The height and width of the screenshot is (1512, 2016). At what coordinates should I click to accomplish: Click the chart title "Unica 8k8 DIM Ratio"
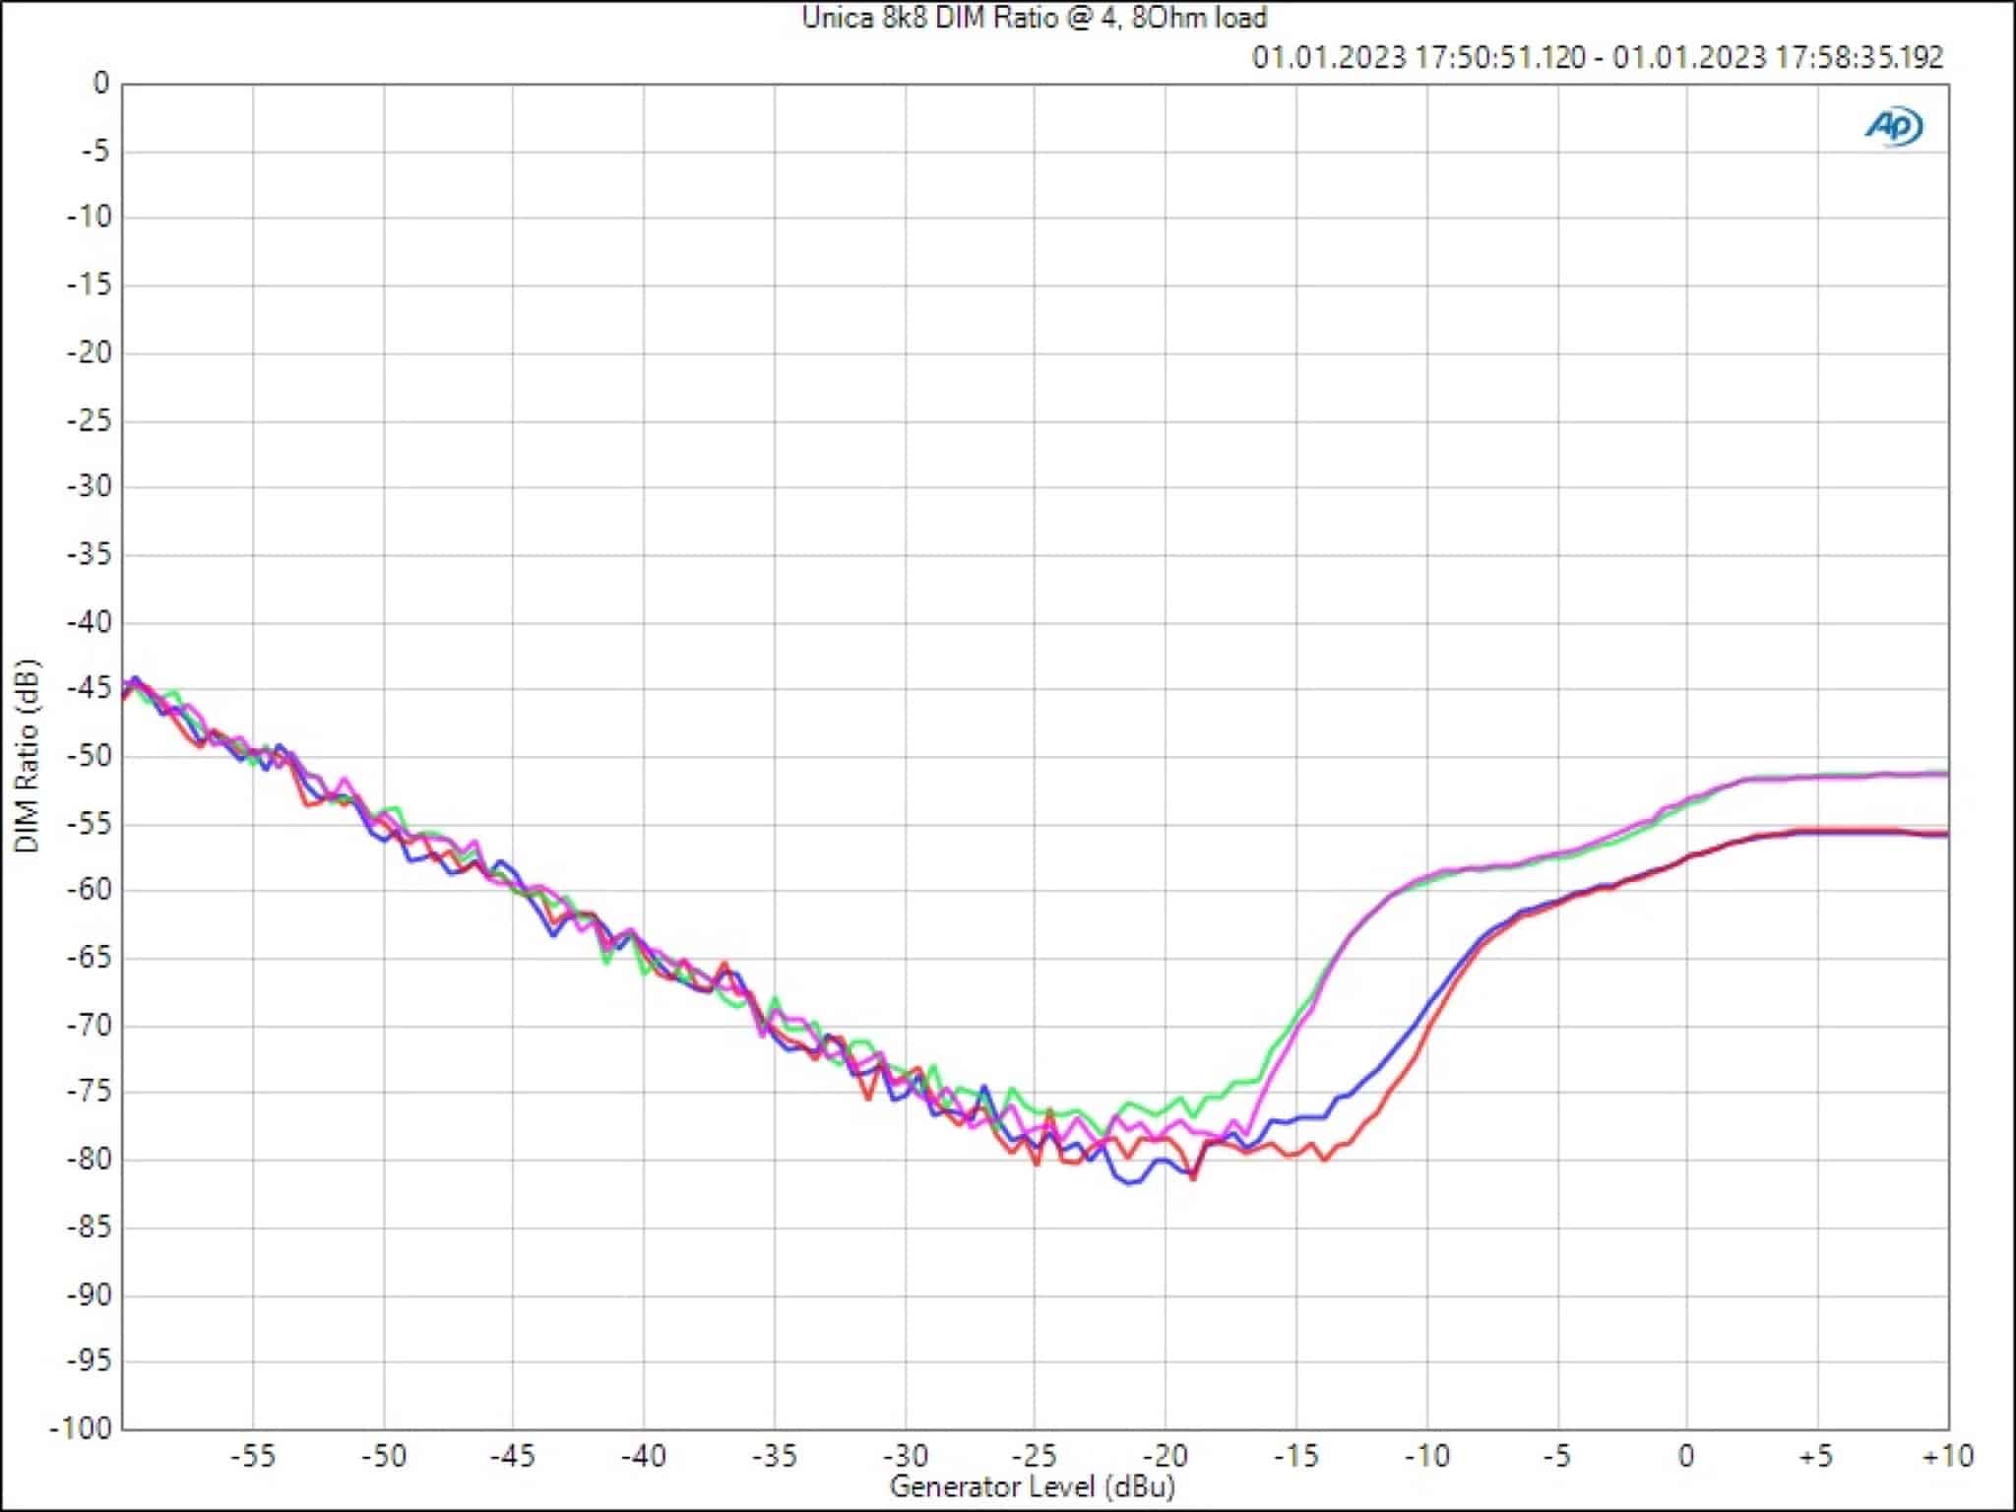coord(1034,18)
